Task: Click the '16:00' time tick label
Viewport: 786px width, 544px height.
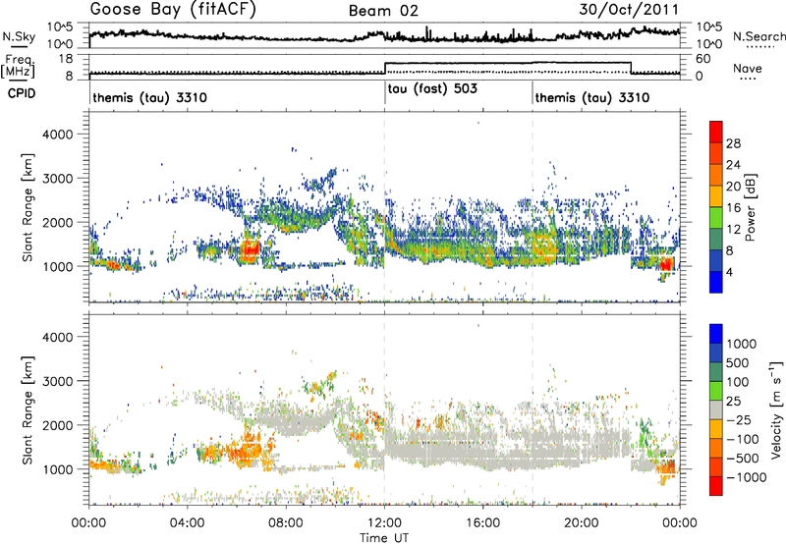Action: pos(482,523)
